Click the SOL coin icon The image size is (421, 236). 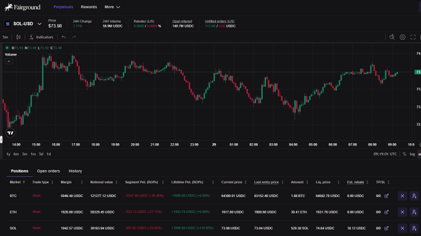click(7, 24)
